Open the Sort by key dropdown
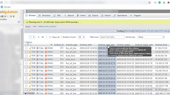The width and height of the screenshot is (170, 95). coord(151,37)
